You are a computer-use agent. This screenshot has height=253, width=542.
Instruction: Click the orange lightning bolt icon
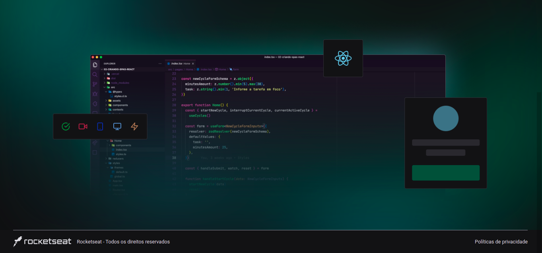tap(134, 127)
